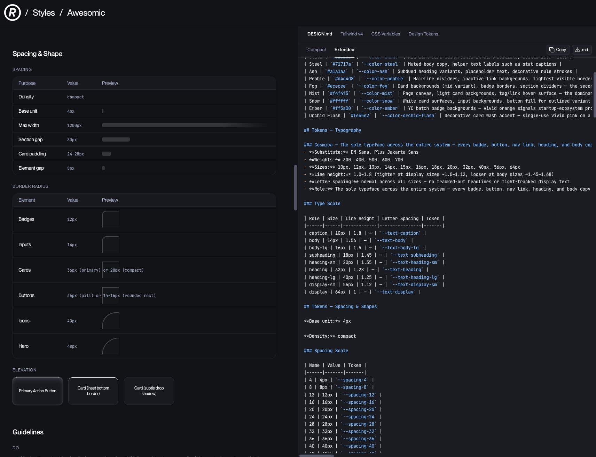Click the 'ELEVATION' section label
The image size is (596, 457).
[x=24, y=370]
